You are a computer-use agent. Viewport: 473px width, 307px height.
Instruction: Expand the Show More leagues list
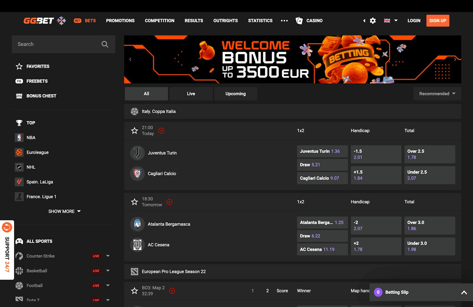(64, 211)
